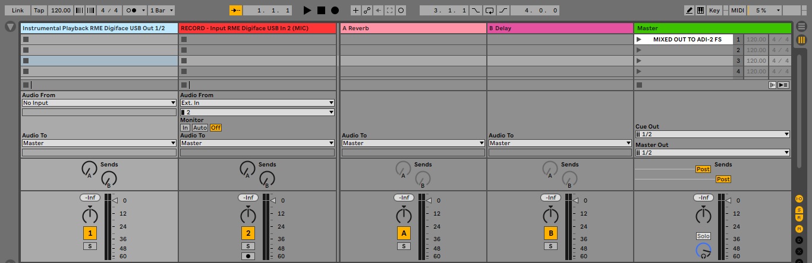
Task: Toggle Computer MIDI Keyboard icon
Action: pos(700,10)
